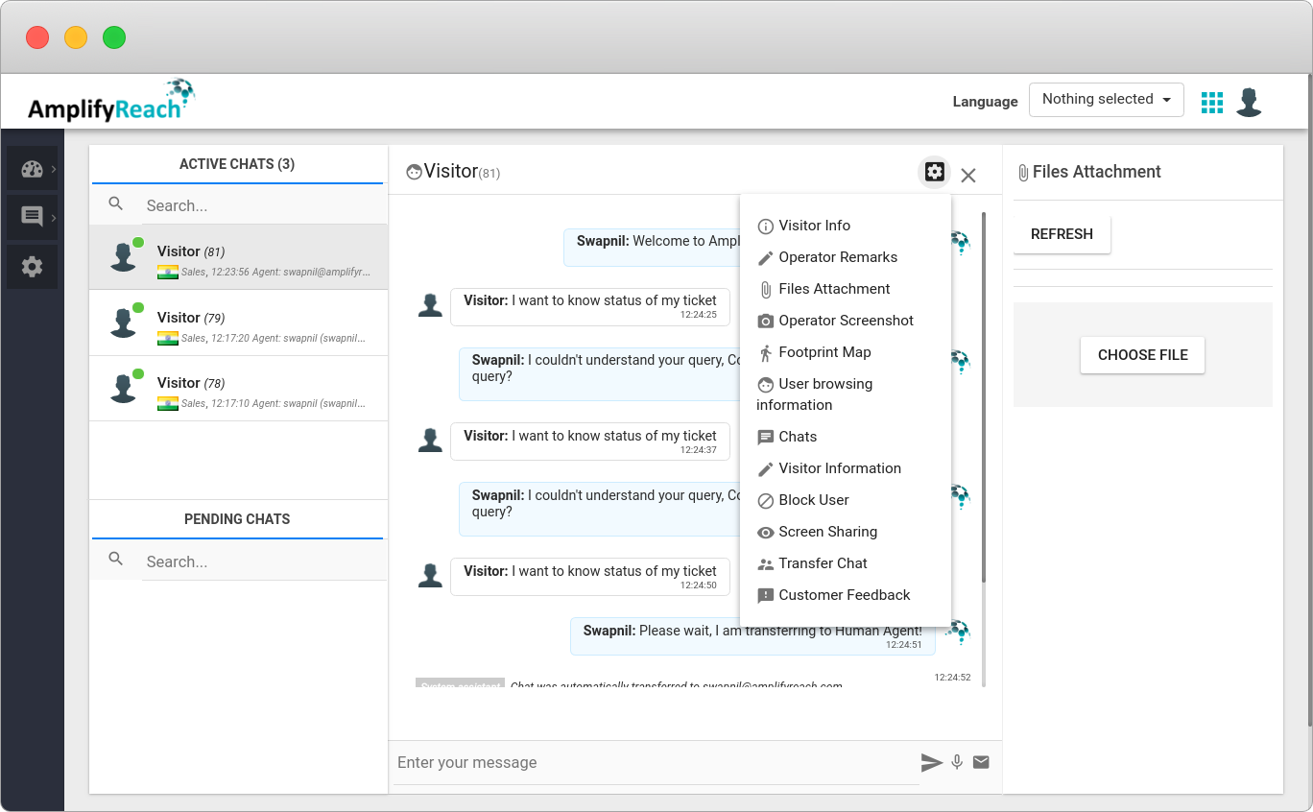Screen dimensions: 1313x812
Task: Select "Block User" in the menu
Action: [814, 499]
